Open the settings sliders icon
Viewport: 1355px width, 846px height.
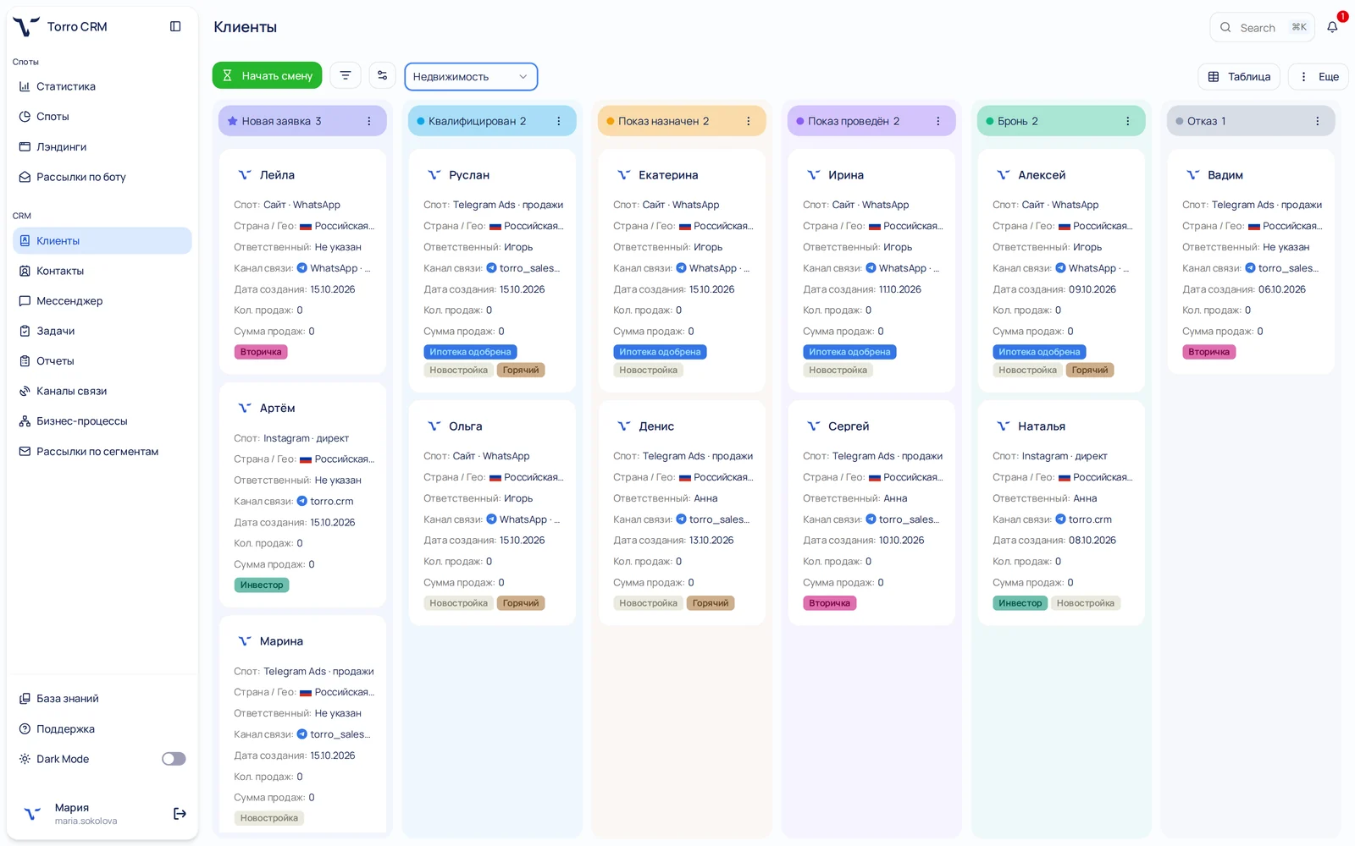click(383, 75)
